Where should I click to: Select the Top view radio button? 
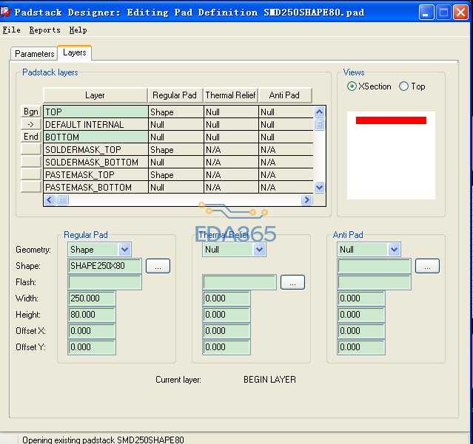pos(404,86)
